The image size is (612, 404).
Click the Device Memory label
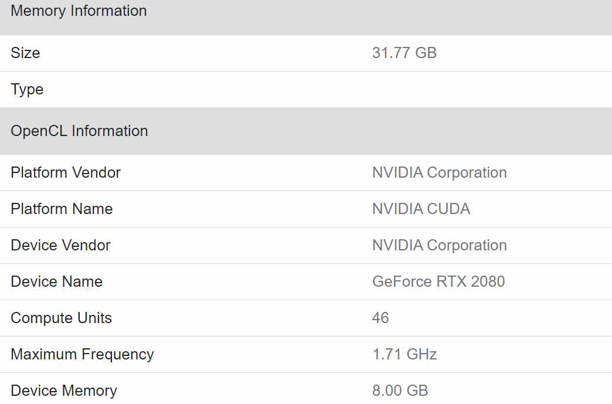point(64,391)
